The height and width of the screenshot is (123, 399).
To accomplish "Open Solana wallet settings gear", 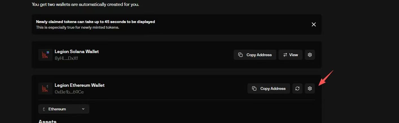I will click(x=310, y=55).
